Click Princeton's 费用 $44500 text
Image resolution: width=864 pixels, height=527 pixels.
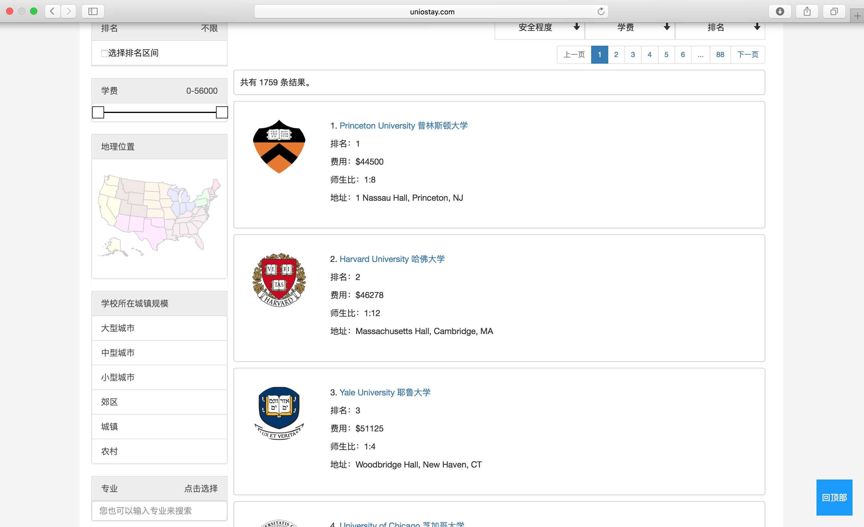357,162
